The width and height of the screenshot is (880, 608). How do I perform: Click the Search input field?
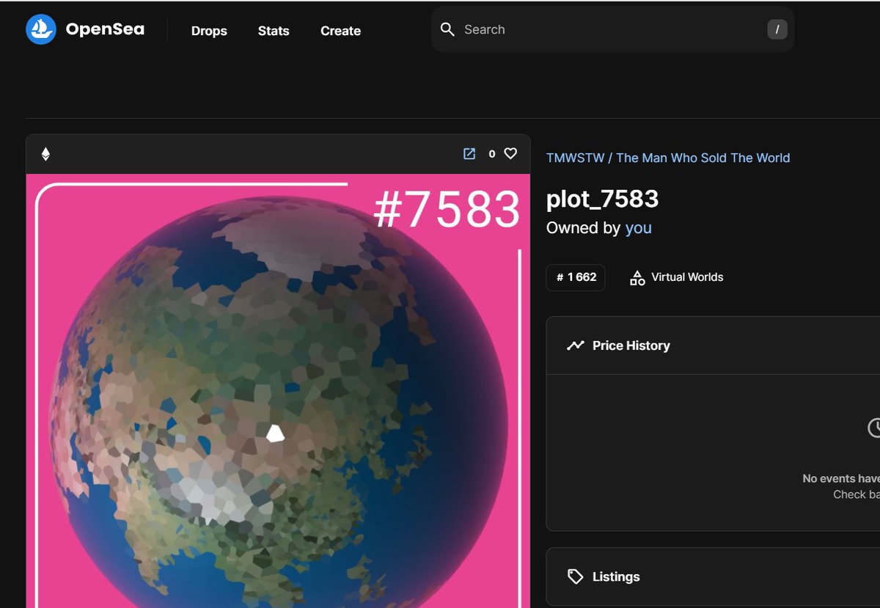pos(612,29)
